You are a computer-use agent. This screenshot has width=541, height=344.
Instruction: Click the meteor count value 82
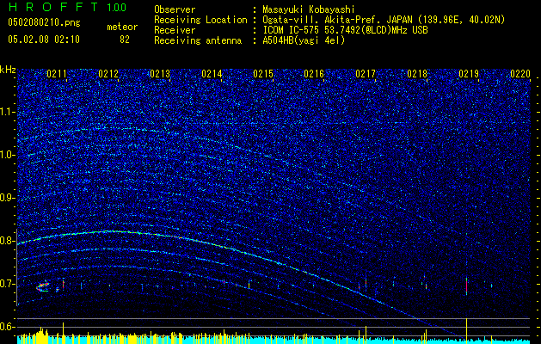click(125, 40)
